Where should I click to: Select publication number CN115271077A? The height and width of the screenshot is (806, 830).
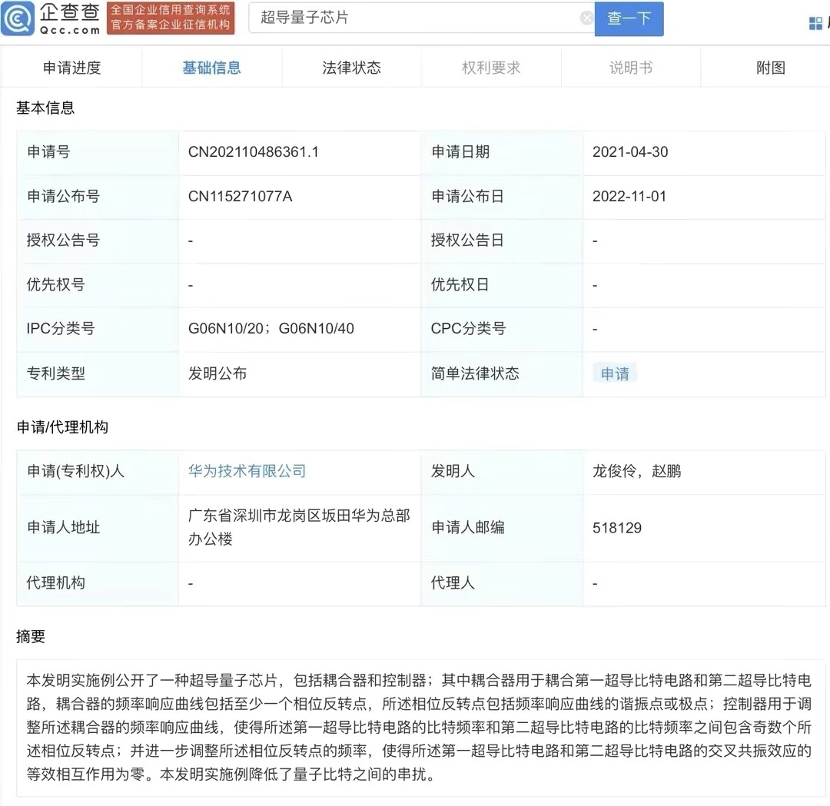click(x=241, y=197)
